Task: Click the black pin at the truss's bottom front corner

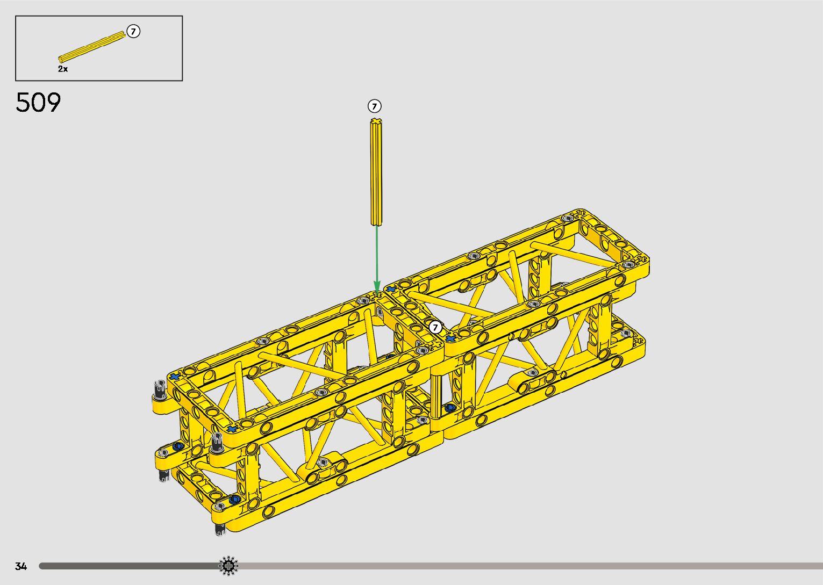Action: coord(220,529)
